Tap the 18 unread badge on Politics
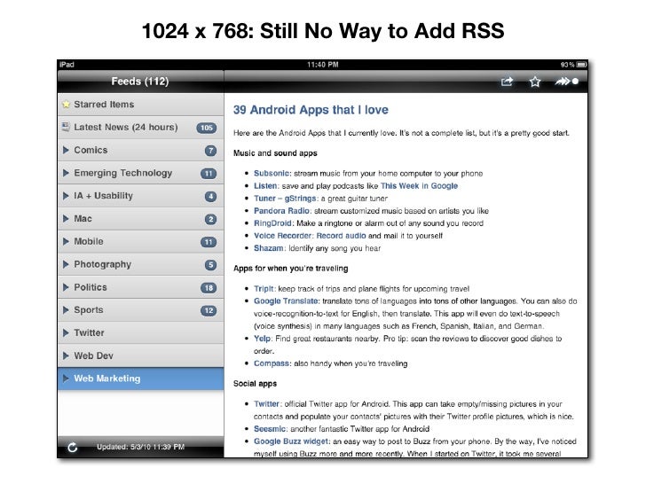This screenshot has width=646, height=484. (209, 288)
